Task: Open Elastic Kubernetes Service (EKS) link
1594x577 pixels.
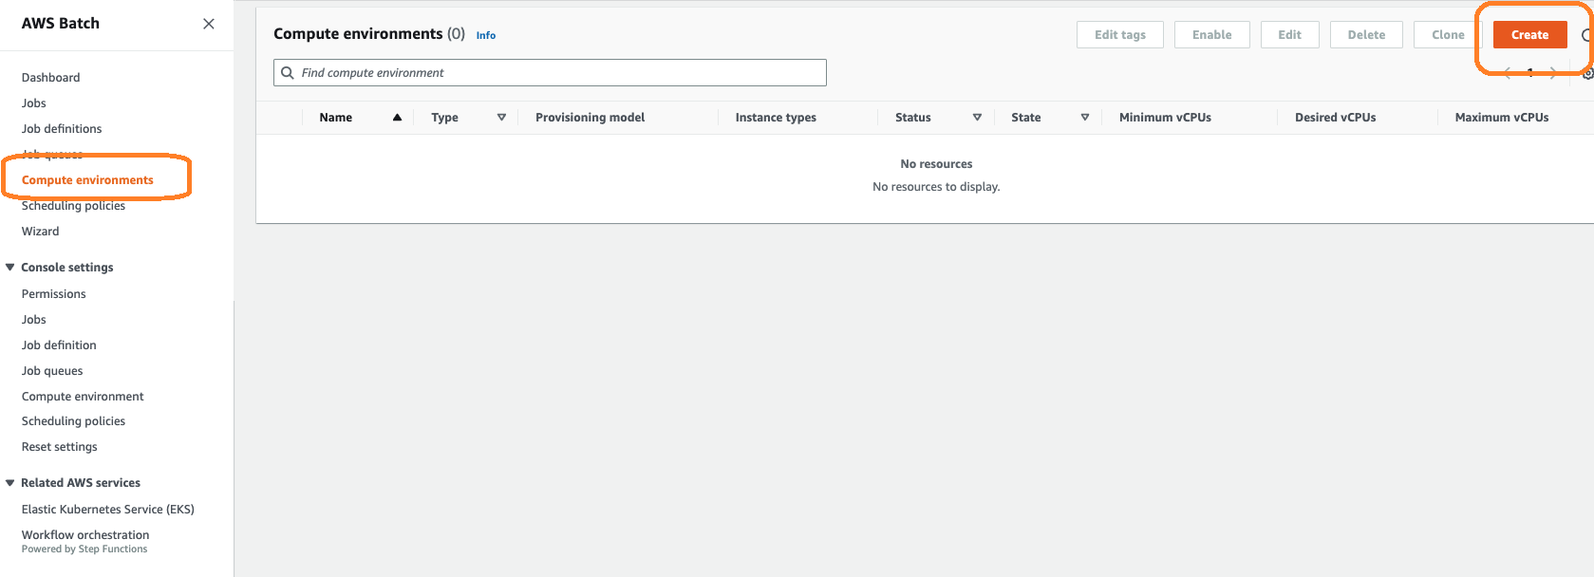Action: (107, 510)
